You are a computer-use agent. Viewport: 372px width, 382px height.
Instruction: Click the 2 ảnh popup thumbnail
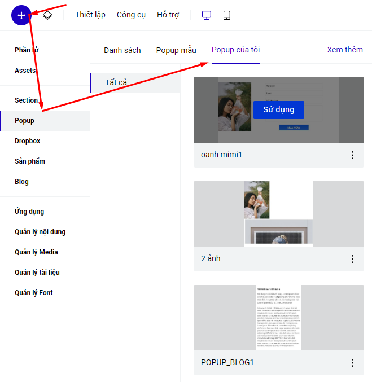point(278,213)
